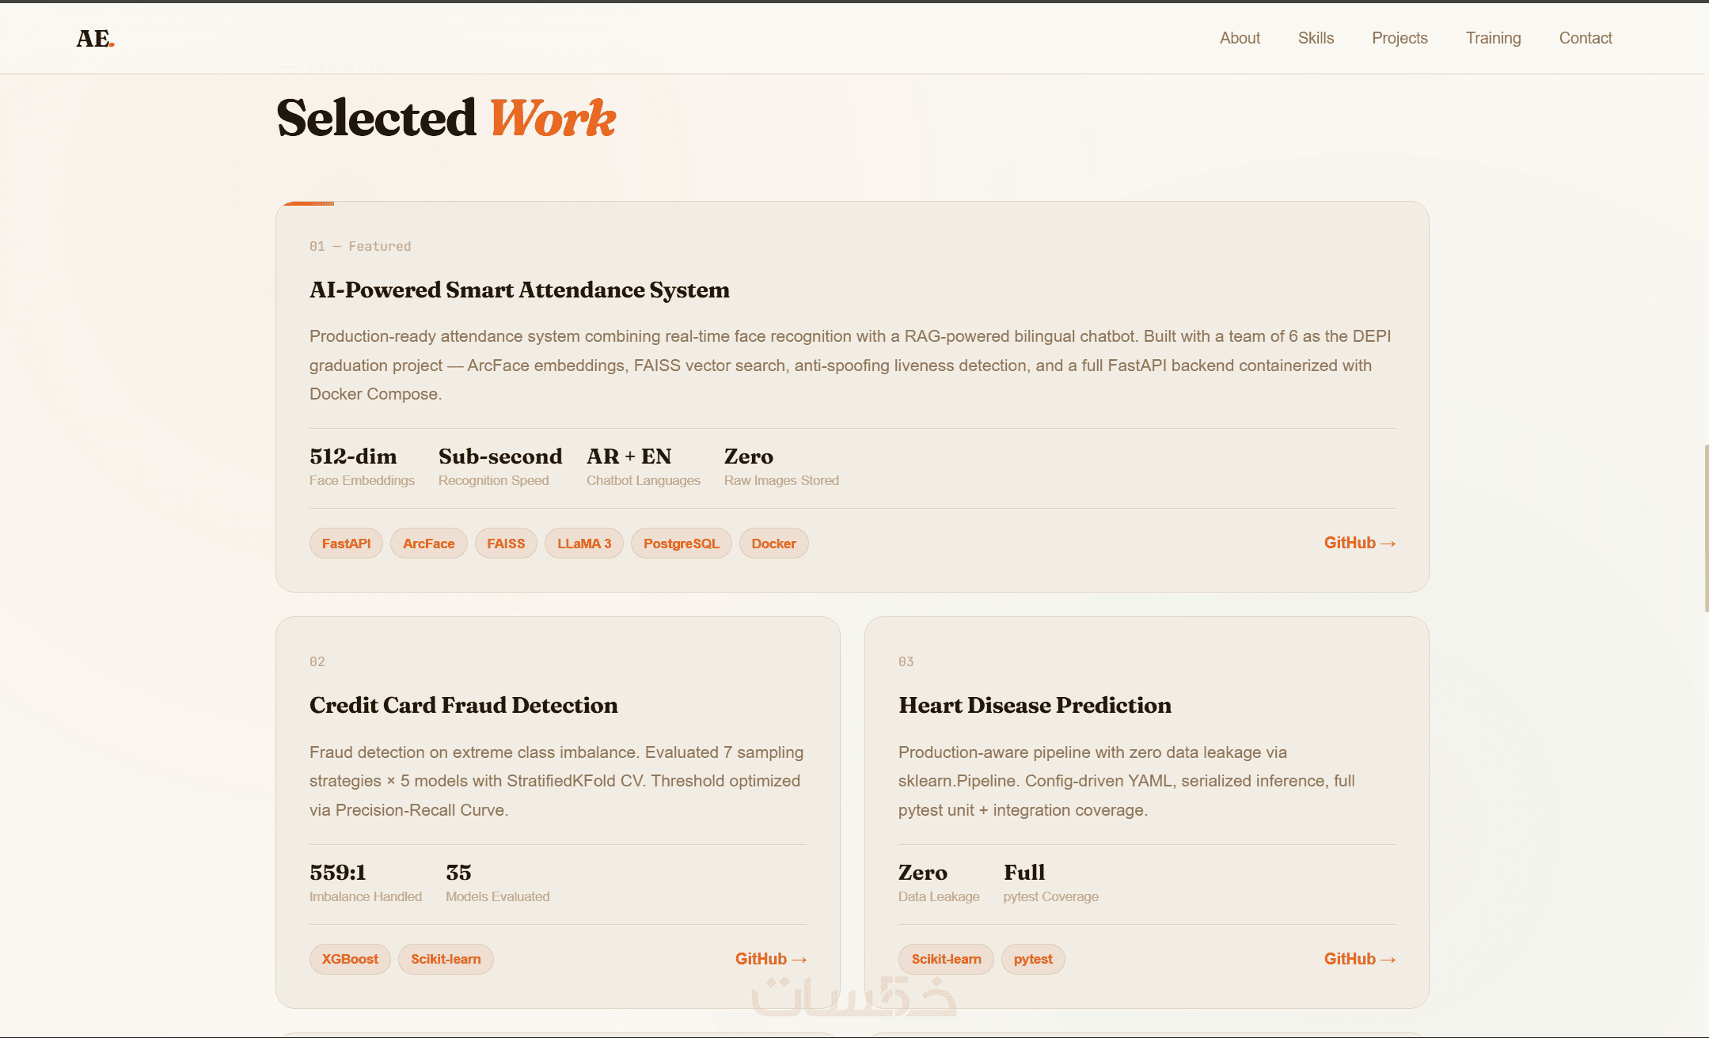1709x1038 pixels.
Task: Click the FAISS tag
Action: (506, 544)
